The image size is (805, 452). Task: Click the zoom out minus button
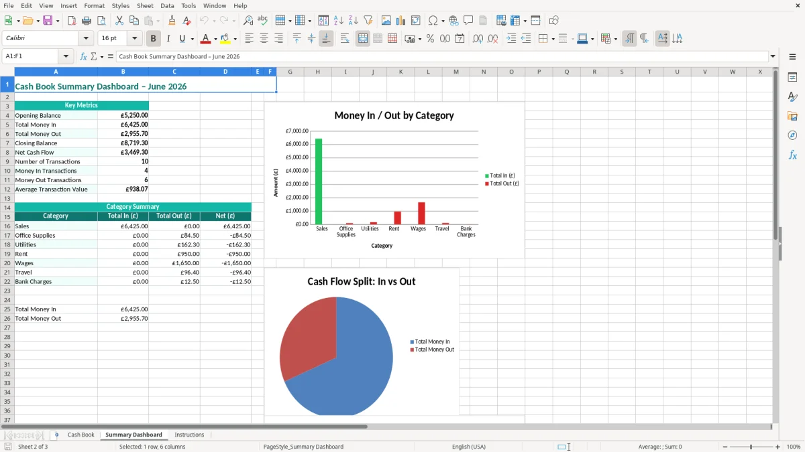tap(724, 447)
